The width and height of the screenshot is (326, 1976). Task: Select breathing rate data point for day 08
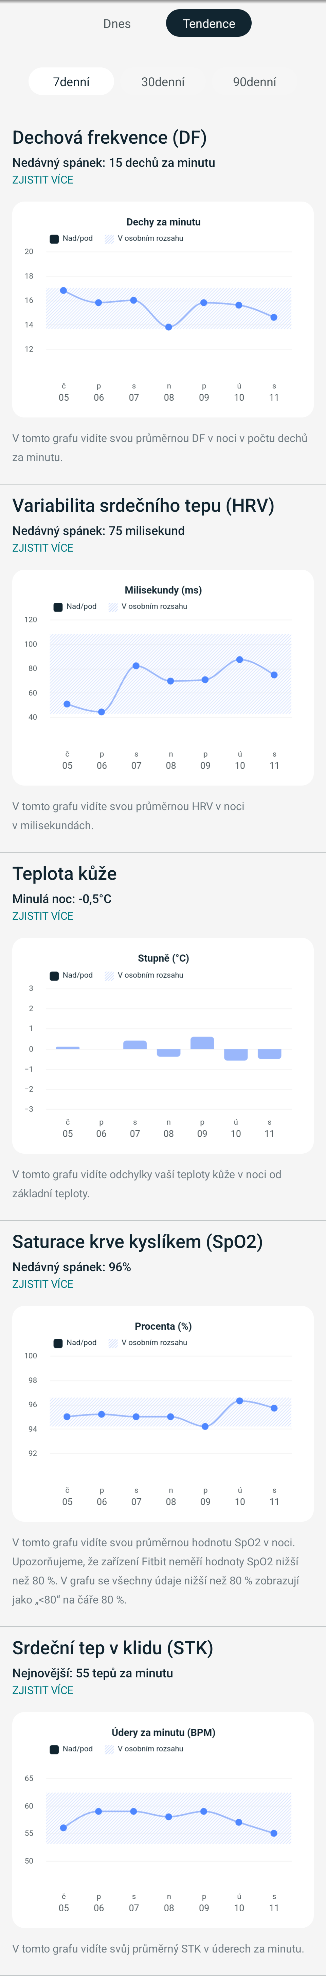pyautogui.click(x=169, y=328)
